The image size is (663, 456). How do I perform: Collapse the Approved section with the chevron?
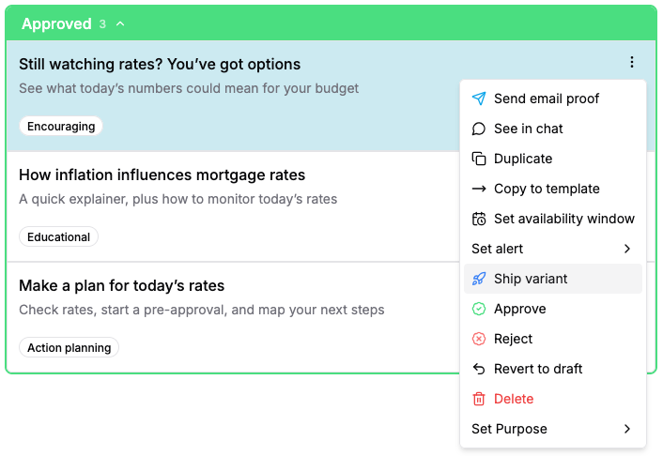point(120,24)
